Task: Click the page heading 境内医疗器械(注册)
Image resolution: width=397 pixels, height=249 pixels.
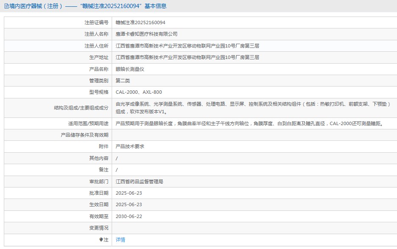Action: tap(36, 6)
